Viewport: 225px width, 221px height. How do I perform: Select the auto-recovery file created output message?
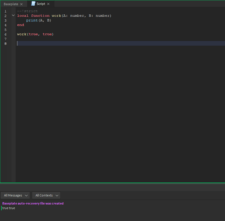point(33,203)
